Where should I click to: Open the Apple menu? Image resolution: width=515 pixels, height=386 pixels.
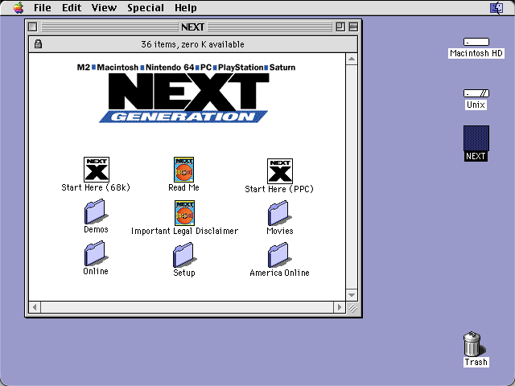tap(19, 7)
